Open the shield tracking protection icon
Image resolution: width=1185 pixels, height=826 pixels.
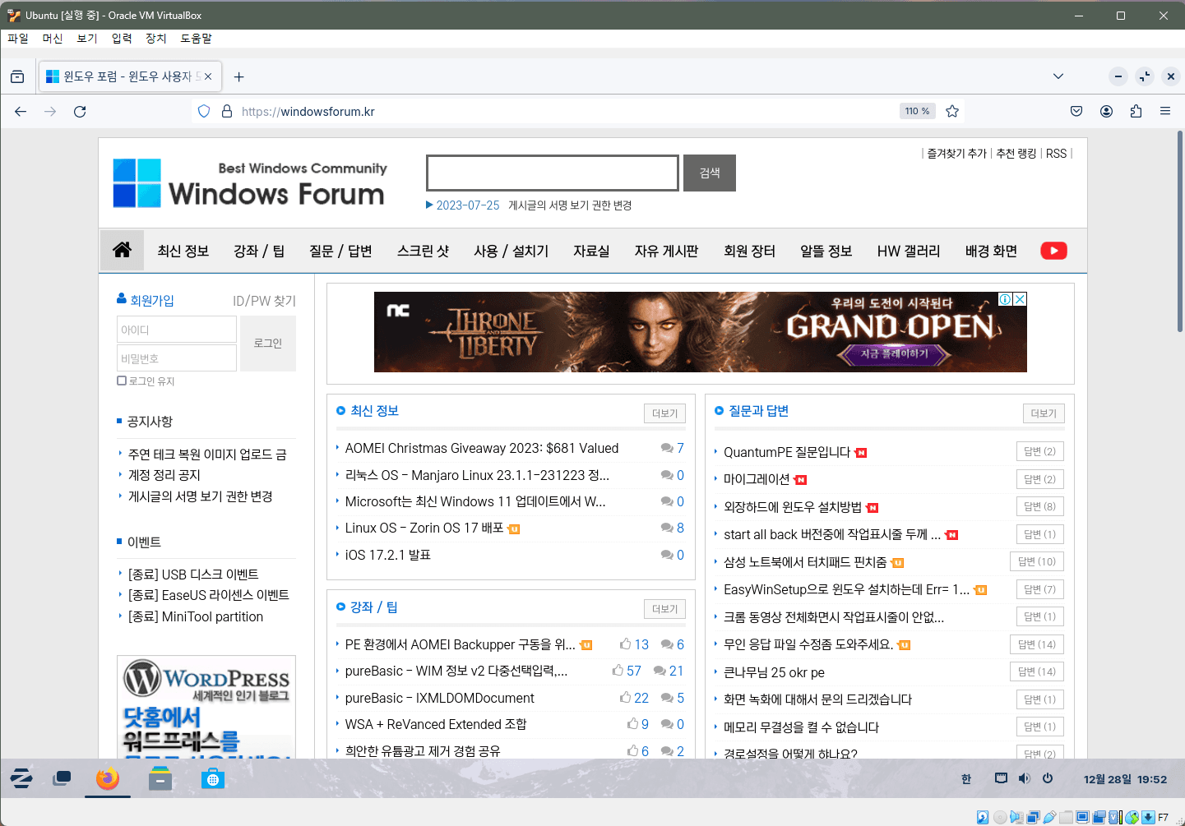click(x=204, y=111)
